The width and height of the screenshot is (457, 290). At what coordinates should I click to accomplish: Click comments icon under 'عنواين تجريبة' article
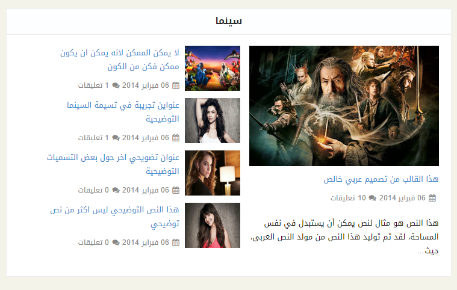[x=116, y=138]
